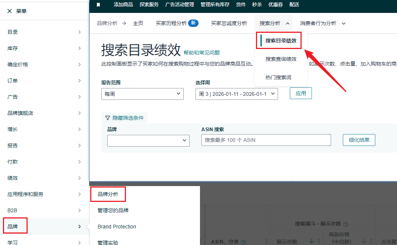Open the 品牌 filter dropdown
397x245 pixels.
point(148,141)
